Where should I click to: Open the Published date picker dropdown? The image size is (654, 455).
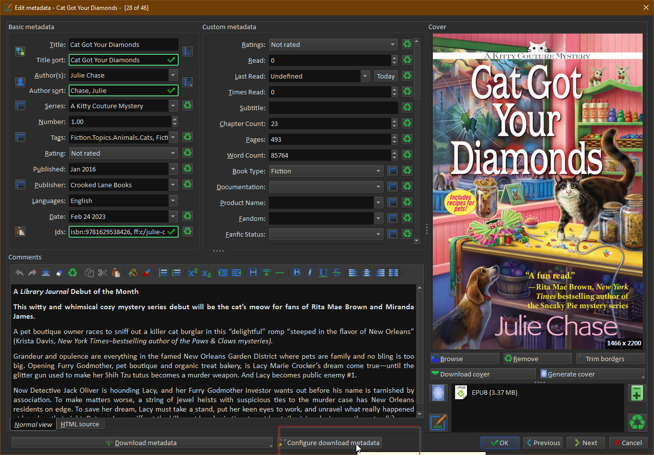pyautogui.click(x=173, y=169)
